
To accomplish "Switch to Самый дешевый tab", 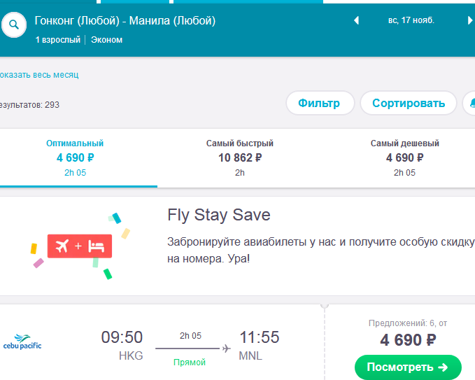I will point(404,158).
